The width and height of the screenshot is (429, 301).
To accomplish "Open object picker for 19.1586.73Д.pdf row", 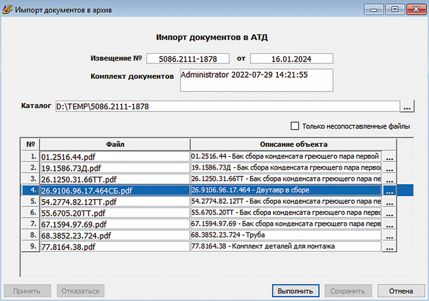I will [x=389, y=168].
